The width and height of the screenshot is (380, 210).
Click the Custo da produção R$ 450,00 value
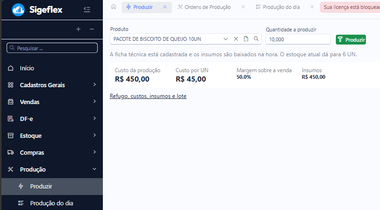132,79
